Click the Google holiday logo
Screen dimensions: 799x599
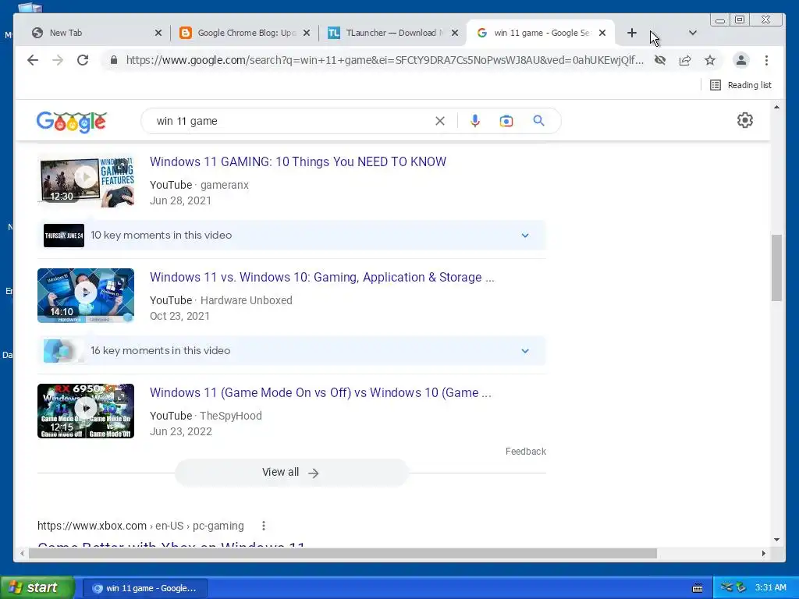71,121
